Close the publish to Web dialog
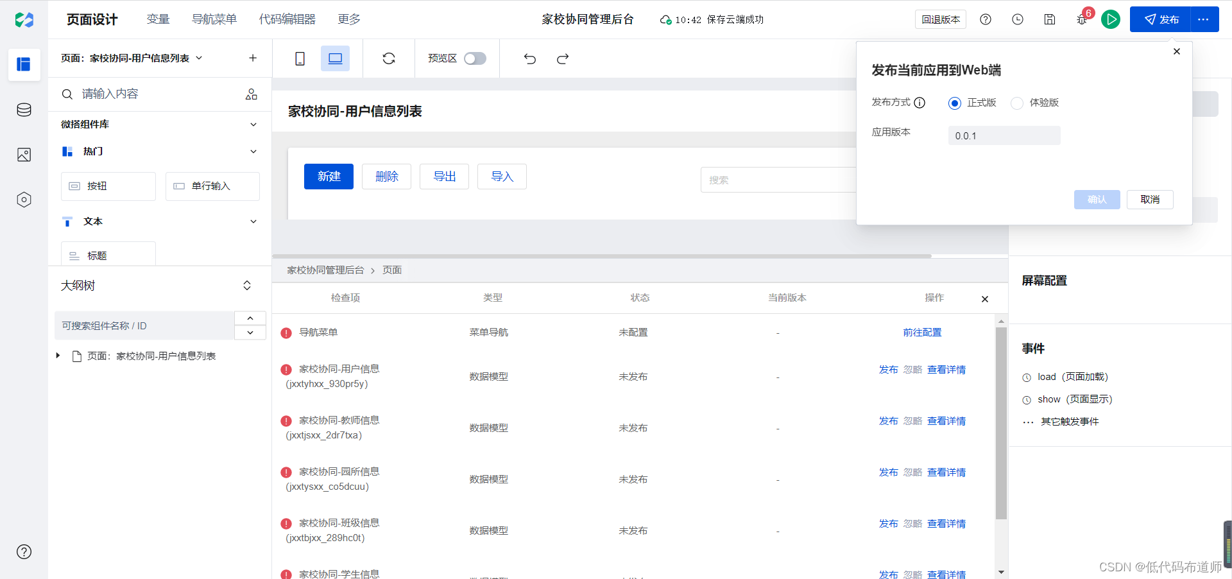Viewport: 1232px width, 579px height. pyautogui.click(x=1177, y=51)
